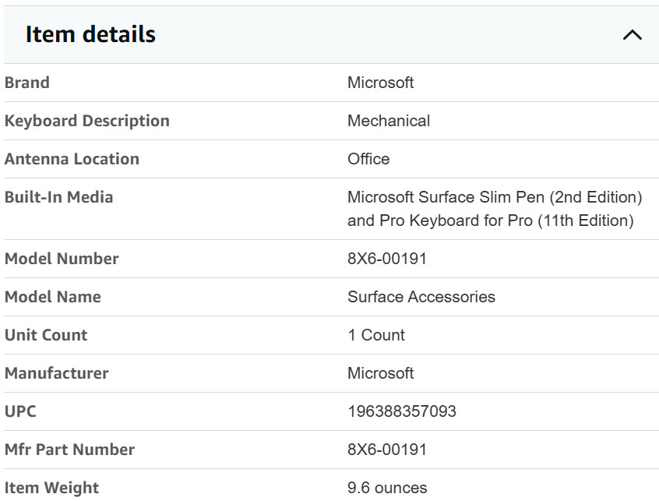This screenshot has height=501, width=659.
Task: Click the Built-In Media label
Action: tap(59, 197)
